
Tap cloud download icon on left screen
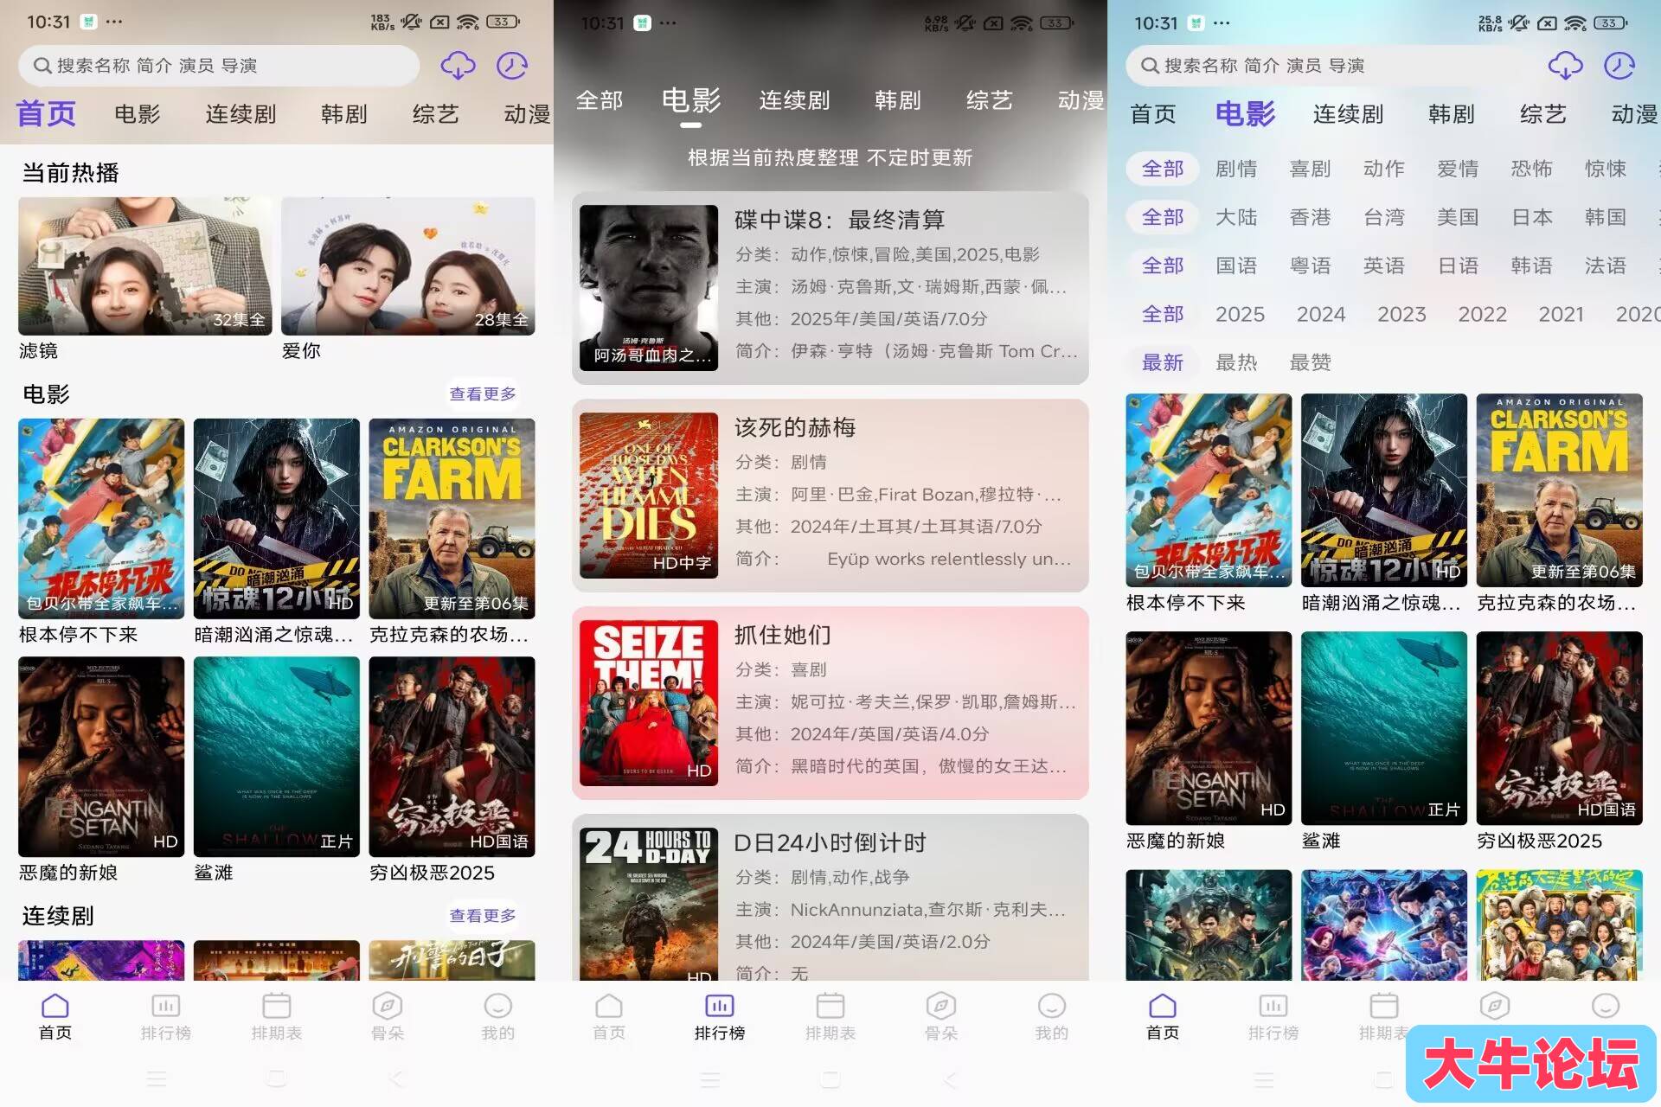pos(458,66)
